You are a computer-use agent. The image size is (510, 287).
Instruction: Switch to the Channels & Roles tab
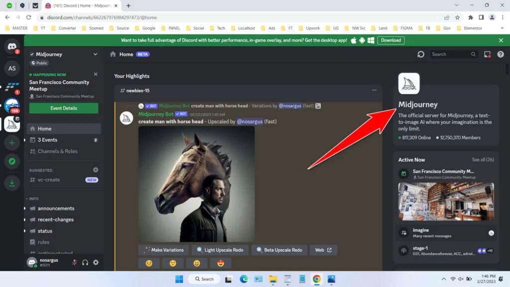(59, 151)
